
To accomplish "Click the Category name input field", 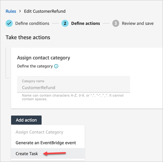I will (73, 87).
